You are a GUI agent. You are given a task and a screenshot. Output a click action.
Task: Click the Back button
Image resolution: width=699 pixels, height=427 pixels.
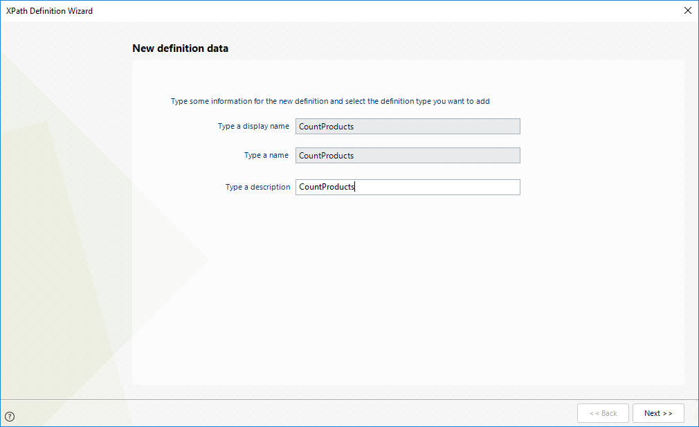(603, 413)
